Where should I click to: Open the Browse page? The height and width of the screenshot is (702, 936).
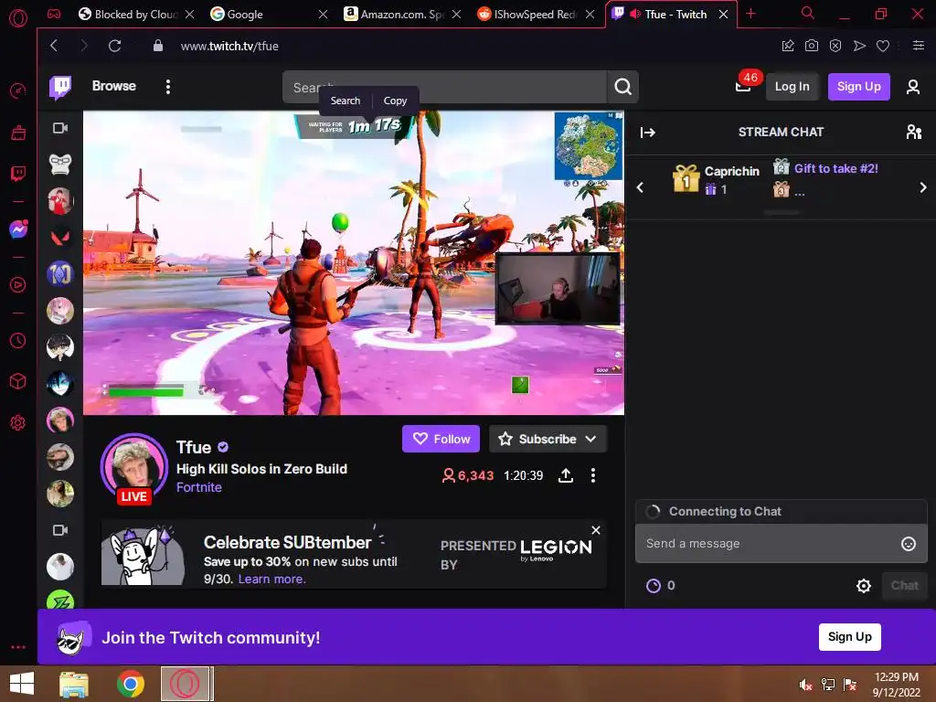[114, 86]
